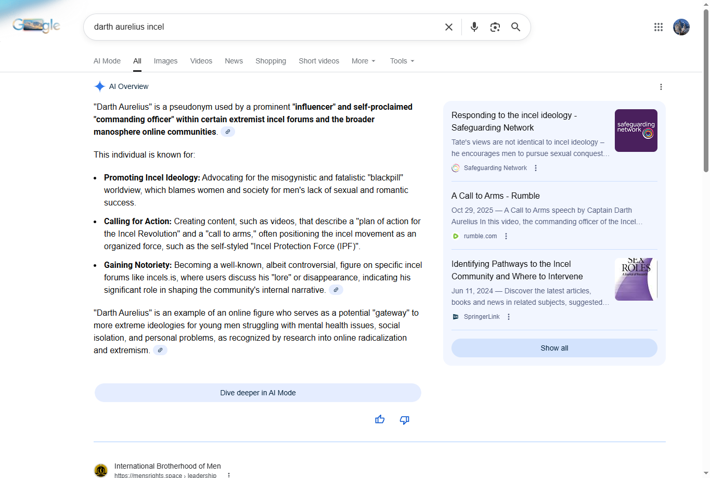Start voice search with microphone icon
Viewport: 710px width, 478px height.
tap(474, 27)
